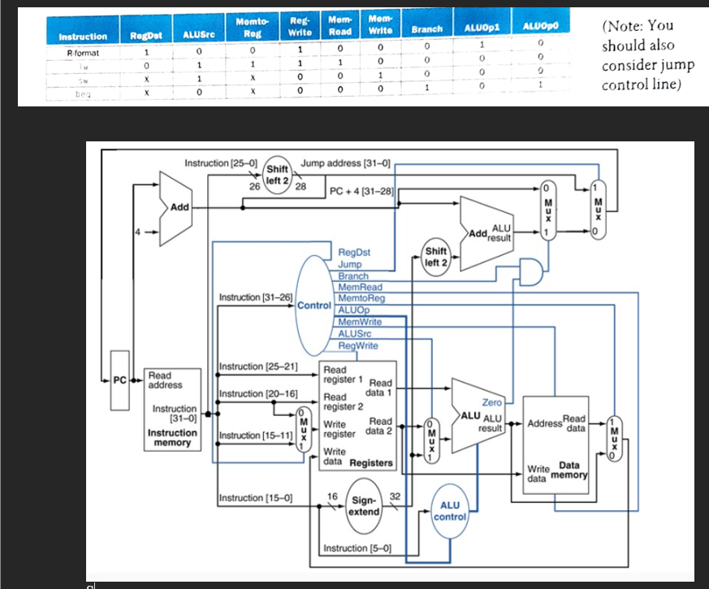Image resolution: width=709 pixels, height=589 pixels.
Task: Click the main ALU block
Action: (x=473, y=414)
